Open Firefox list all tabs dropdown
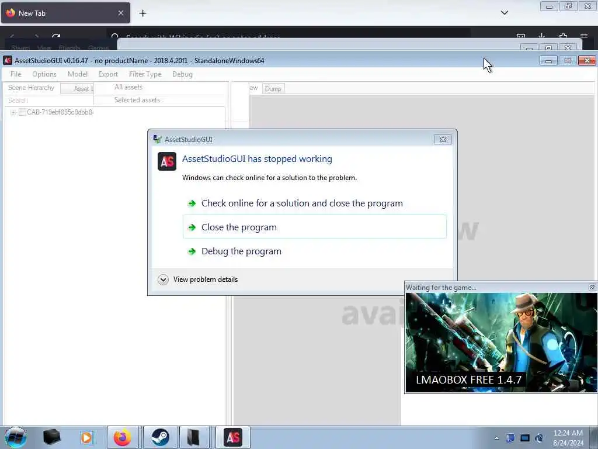Viewport: 598px width, 449px height. [x=504, y=13]
